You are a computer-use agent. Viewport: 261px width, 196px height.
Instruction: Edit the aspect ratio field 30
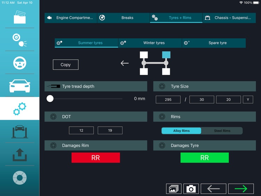tap(202, 100)
